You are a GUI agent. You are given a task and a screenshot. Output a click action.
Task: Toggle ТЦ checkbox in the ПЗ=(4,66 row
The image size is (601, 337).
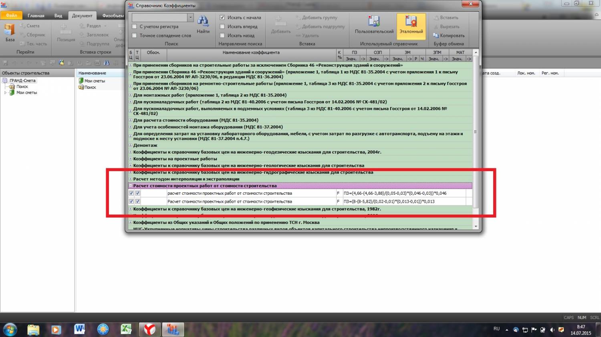click(137, 193)
